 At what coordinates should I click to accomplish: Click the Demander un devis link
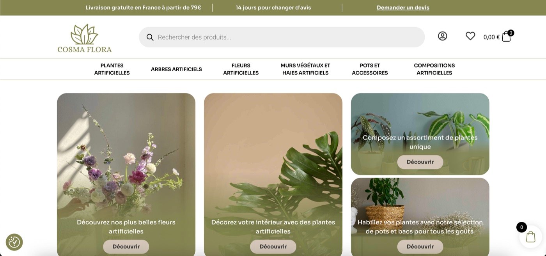tap(403, 7)
